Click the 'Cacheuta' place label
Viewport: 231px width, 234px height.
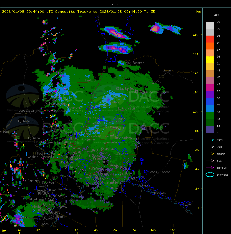pos(47,156)
